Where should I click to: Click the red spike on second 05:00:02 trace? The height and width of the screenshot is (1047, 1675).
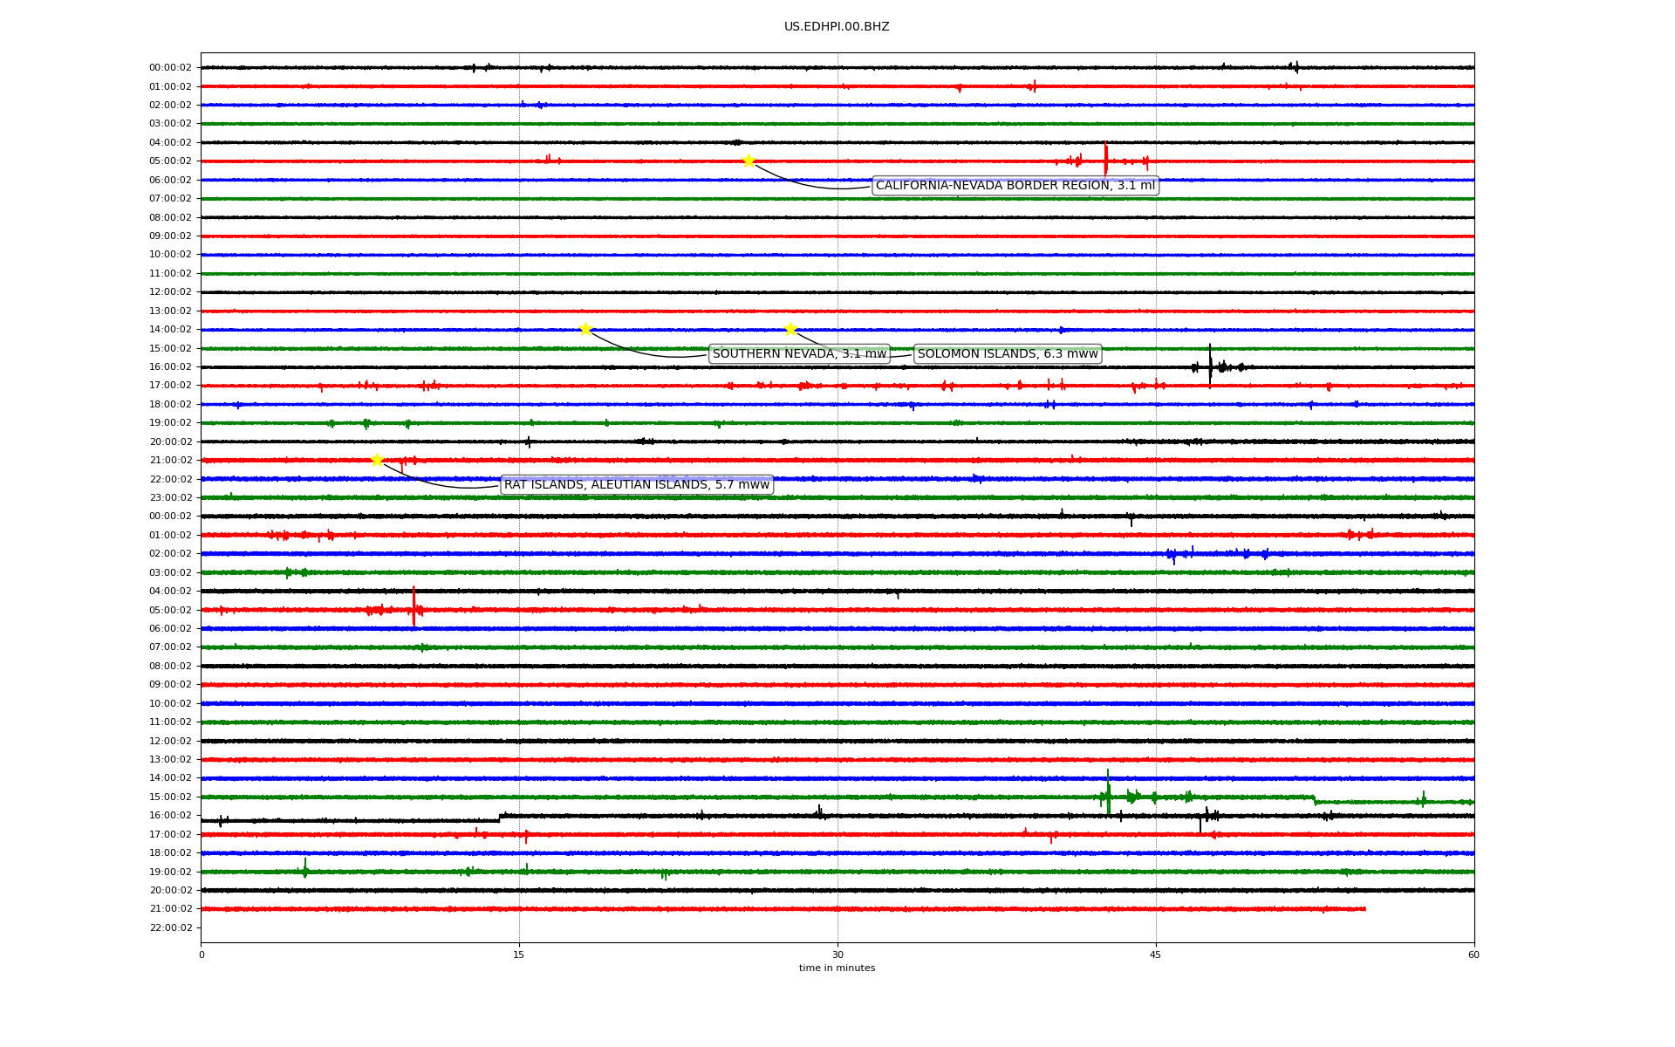coord(414,606)
